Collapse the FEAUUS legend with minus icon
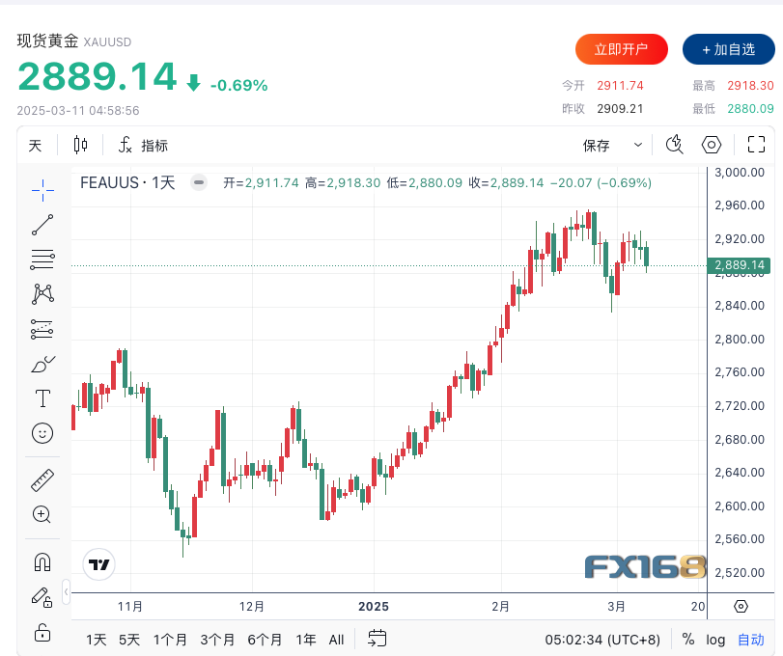 pyautogui.click(x=199, y=182)
